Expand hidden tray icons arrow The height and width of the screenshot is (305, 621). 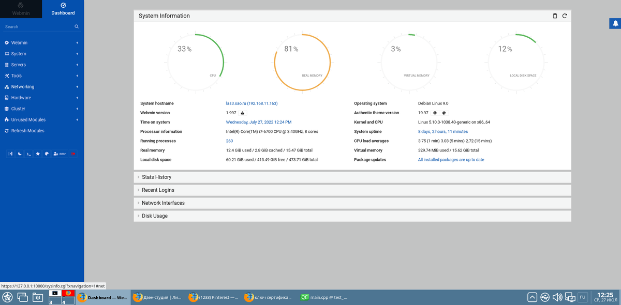click(533, 297)
